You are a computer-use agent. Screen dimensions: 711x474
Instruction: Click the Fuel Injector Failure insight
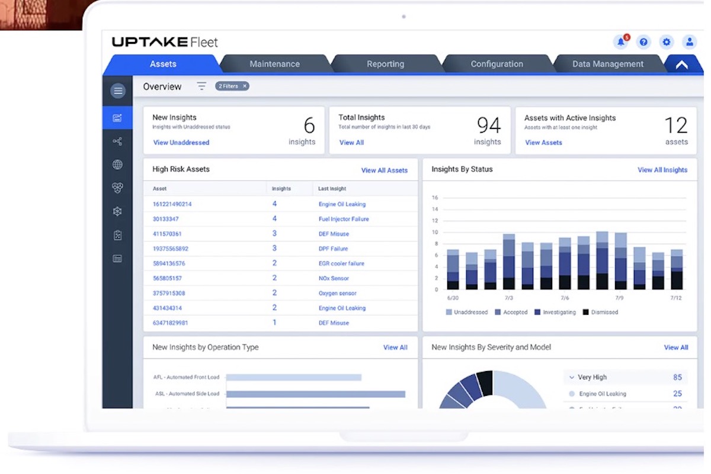tap(344, 219)
